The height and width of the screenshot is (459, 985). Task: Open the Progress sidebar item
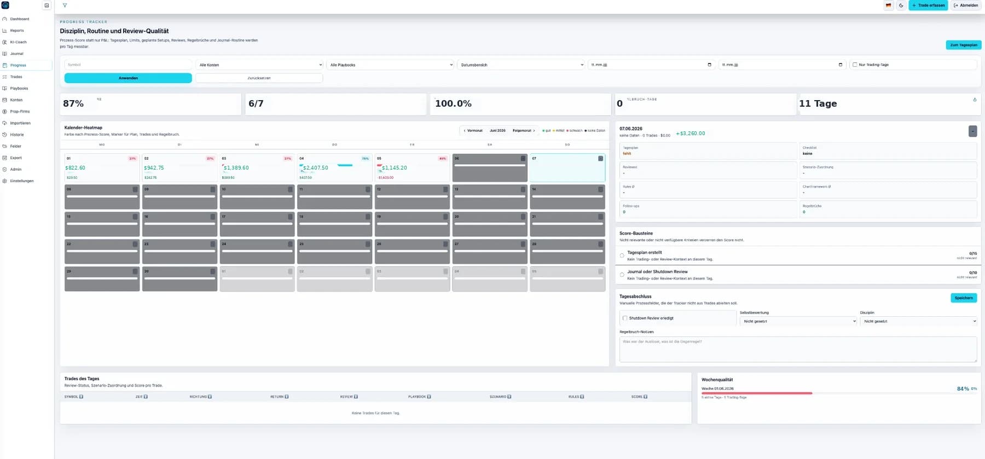(26, 65)
